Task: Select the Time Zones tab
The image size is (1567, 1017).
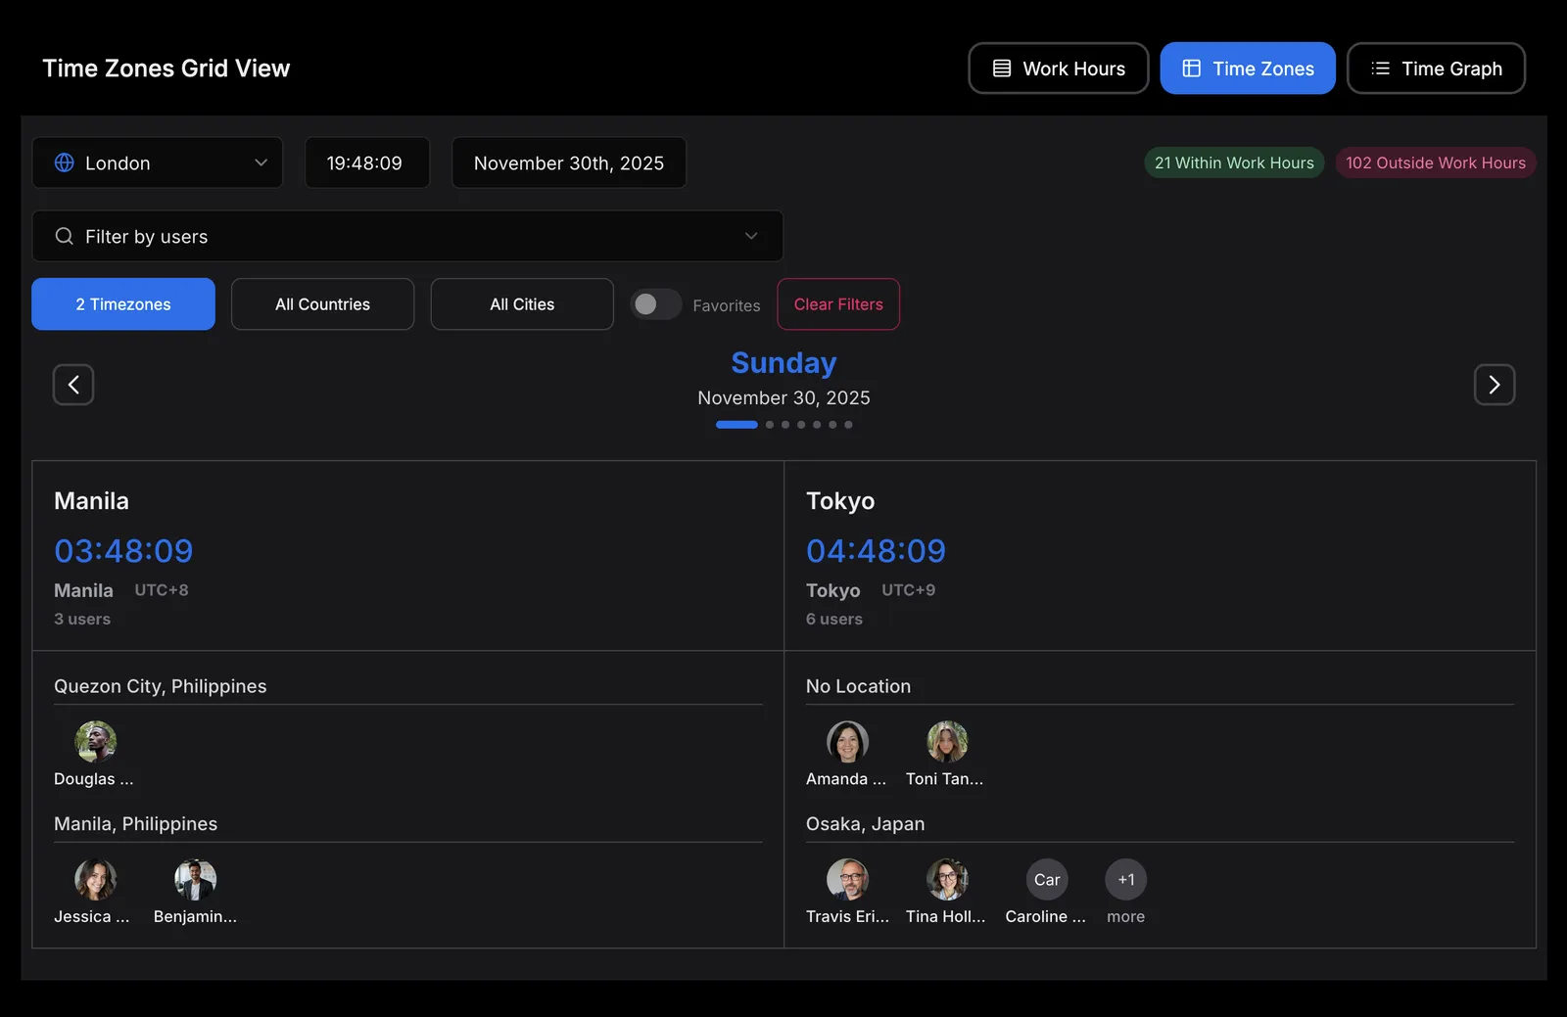Action: point(1248,69)
